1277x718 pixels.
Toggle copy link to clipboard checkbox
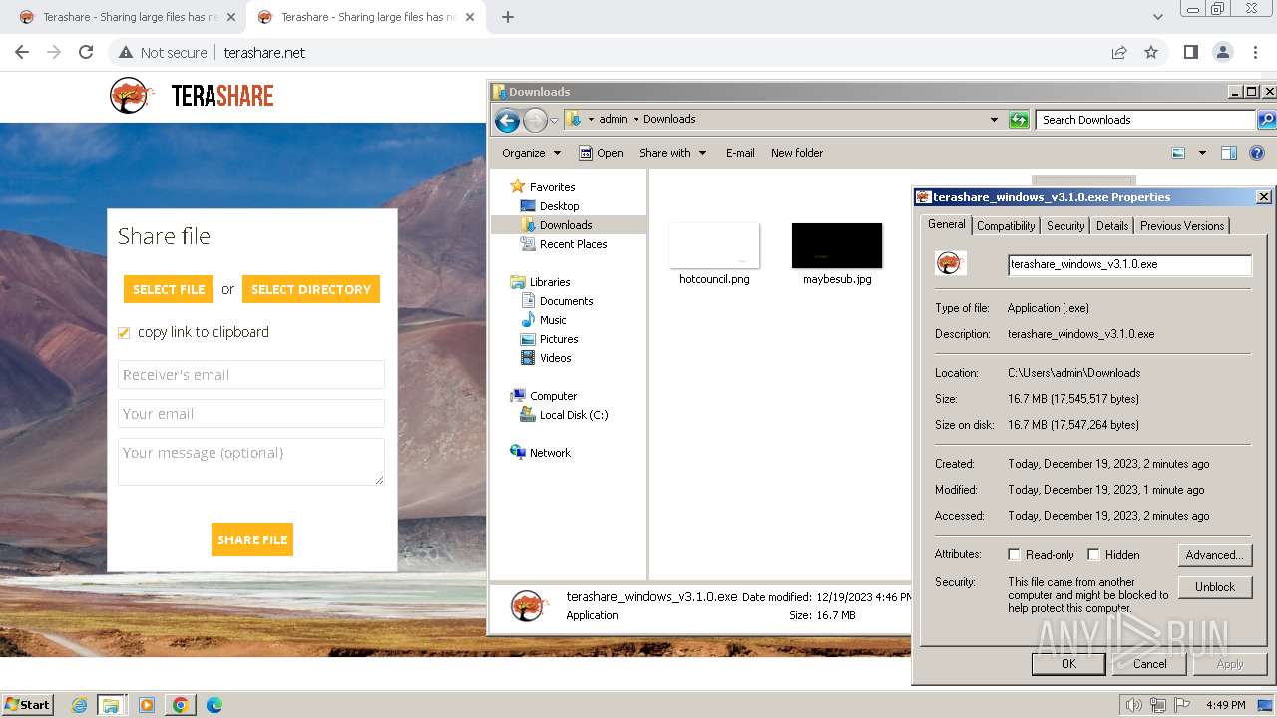tap(124, 333)
